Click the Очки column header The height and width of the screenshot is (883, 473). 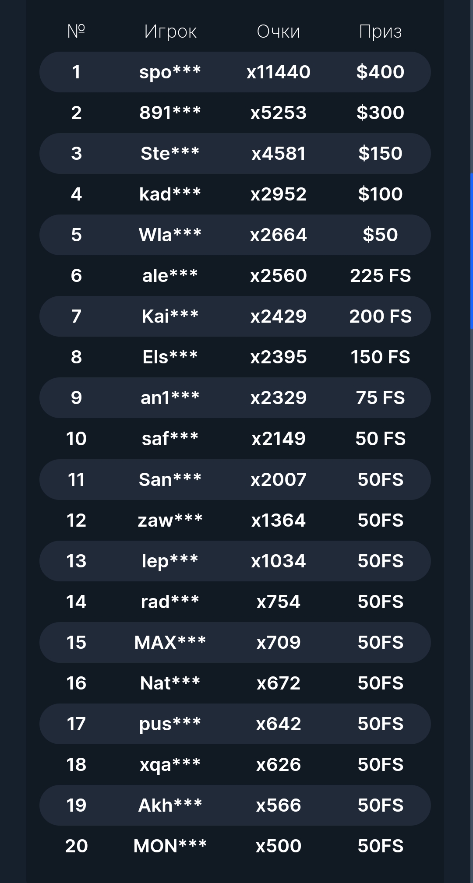pyautogui.click(x=279, y=32)
